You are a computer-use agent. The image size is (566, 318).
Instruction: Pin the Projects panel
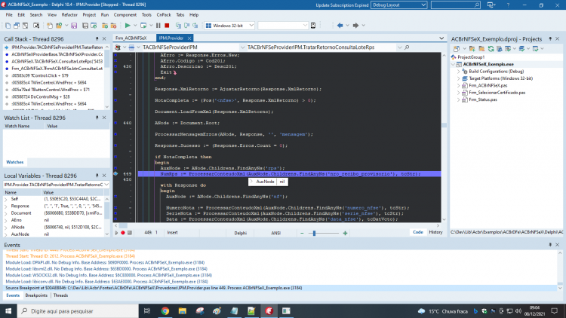550,38
